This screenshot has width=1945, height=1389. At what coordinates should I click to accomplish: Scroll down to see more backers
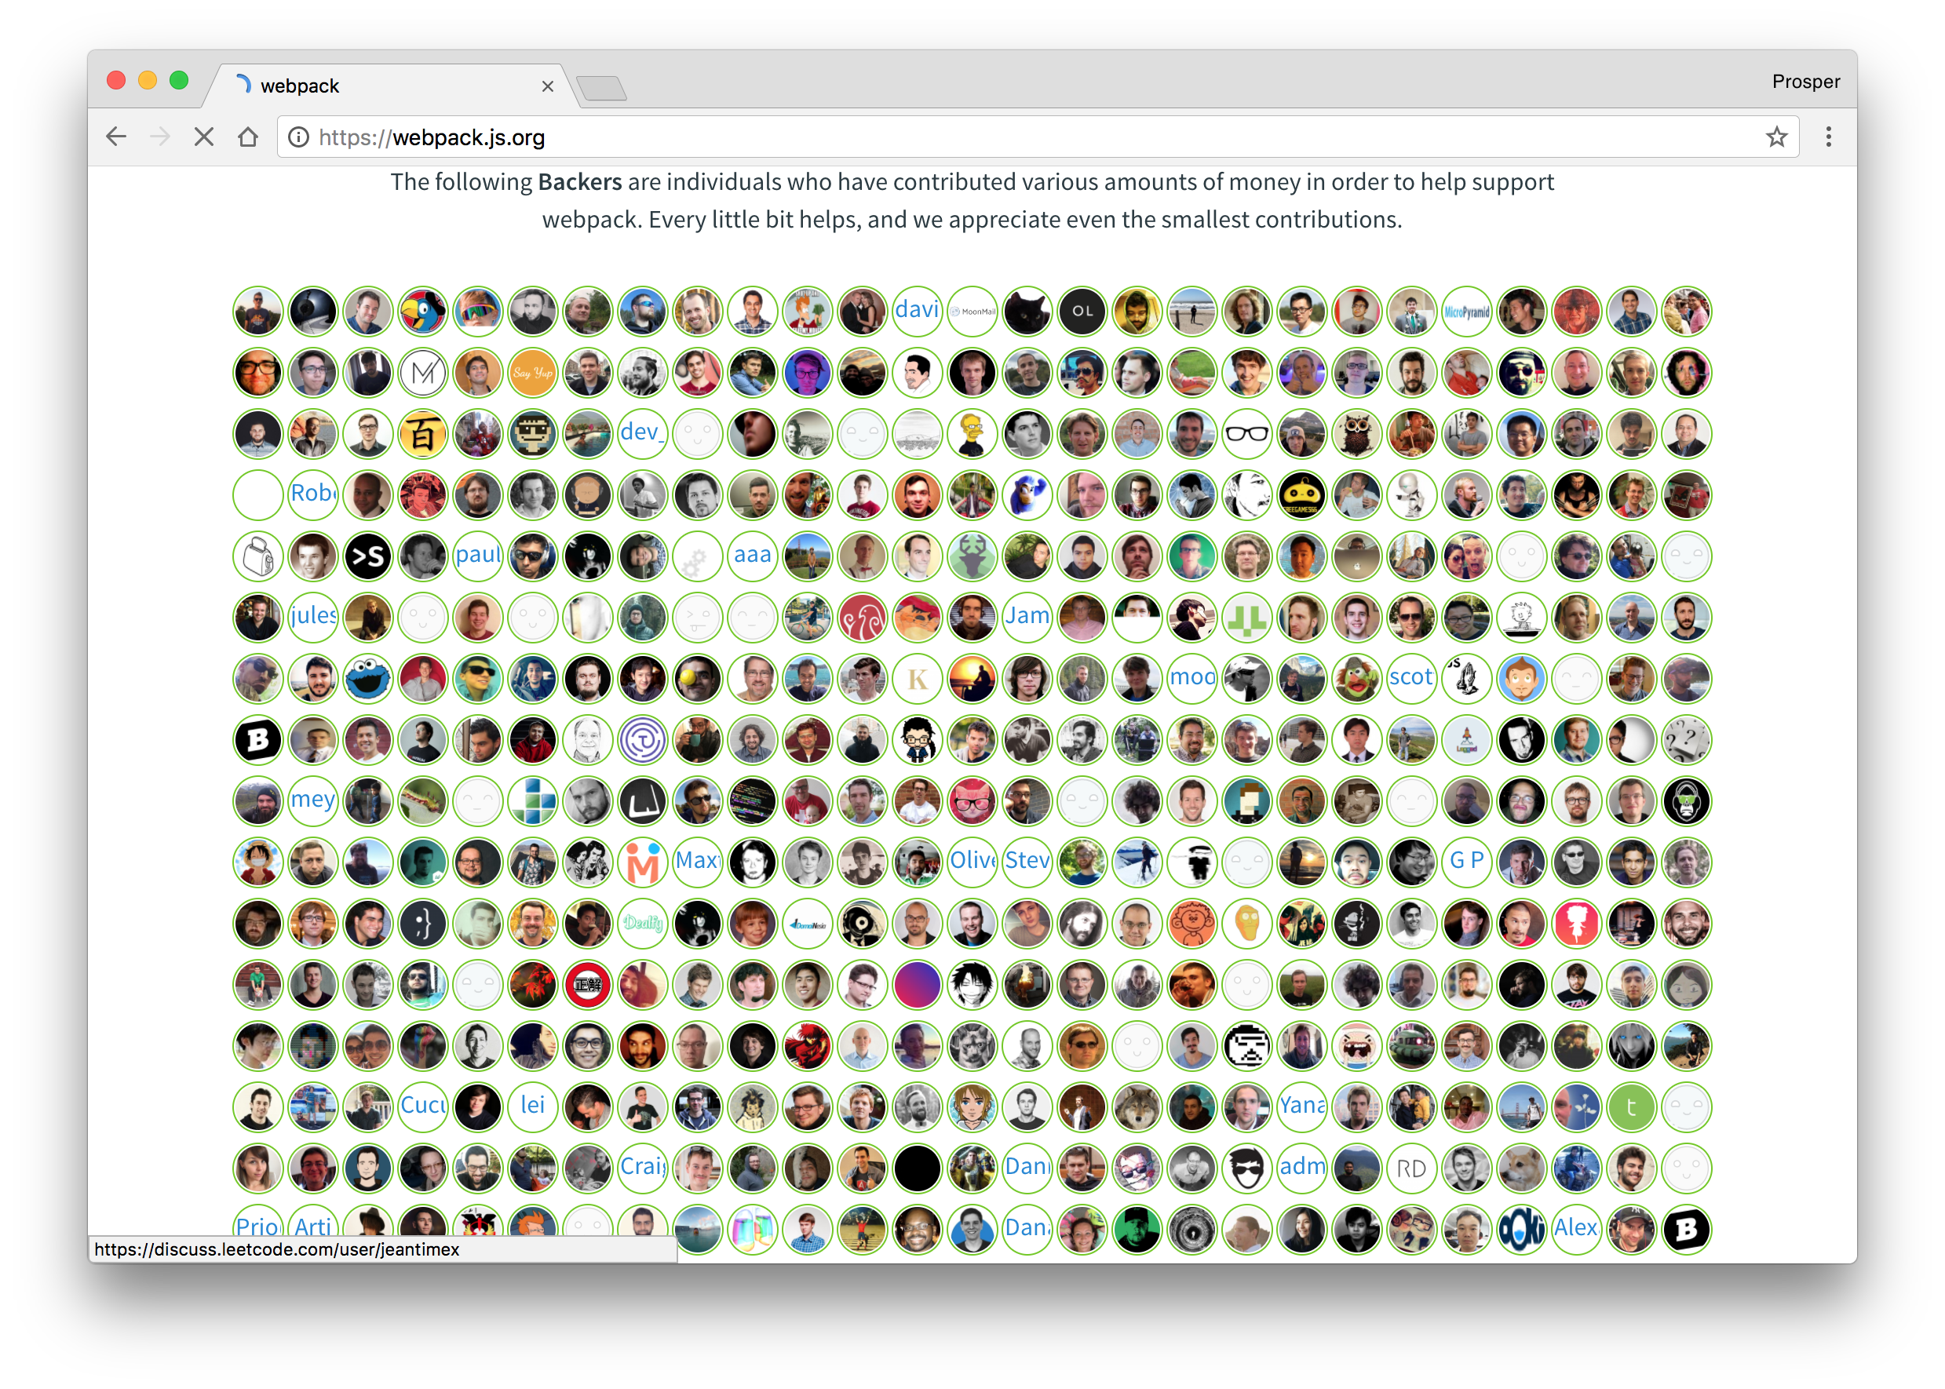tap(972, 752)
